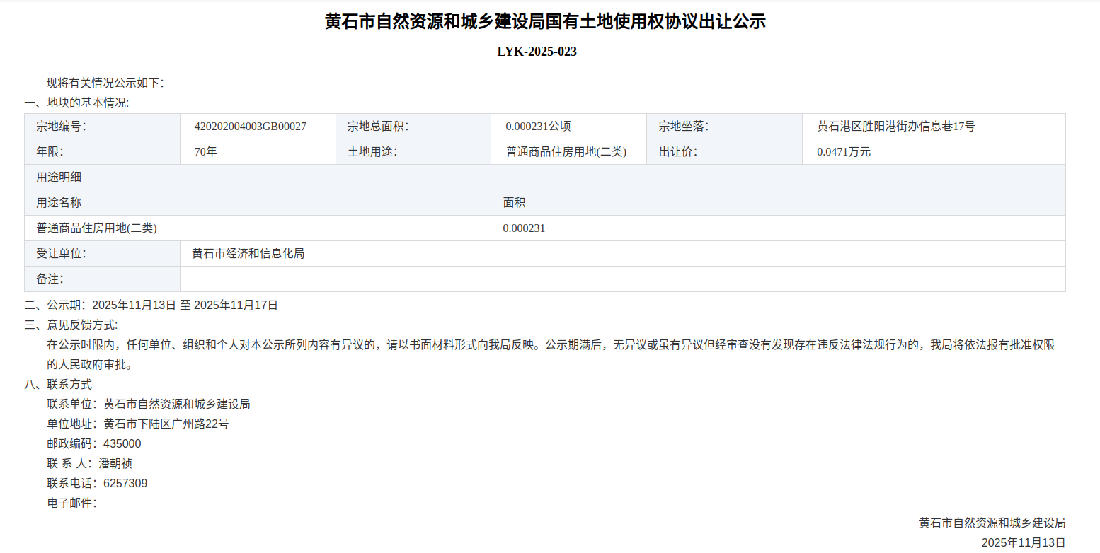This screenshot has width=1100, height=553.
Task: Click the 年限 value 70年
Action: [x=205, y=152]
